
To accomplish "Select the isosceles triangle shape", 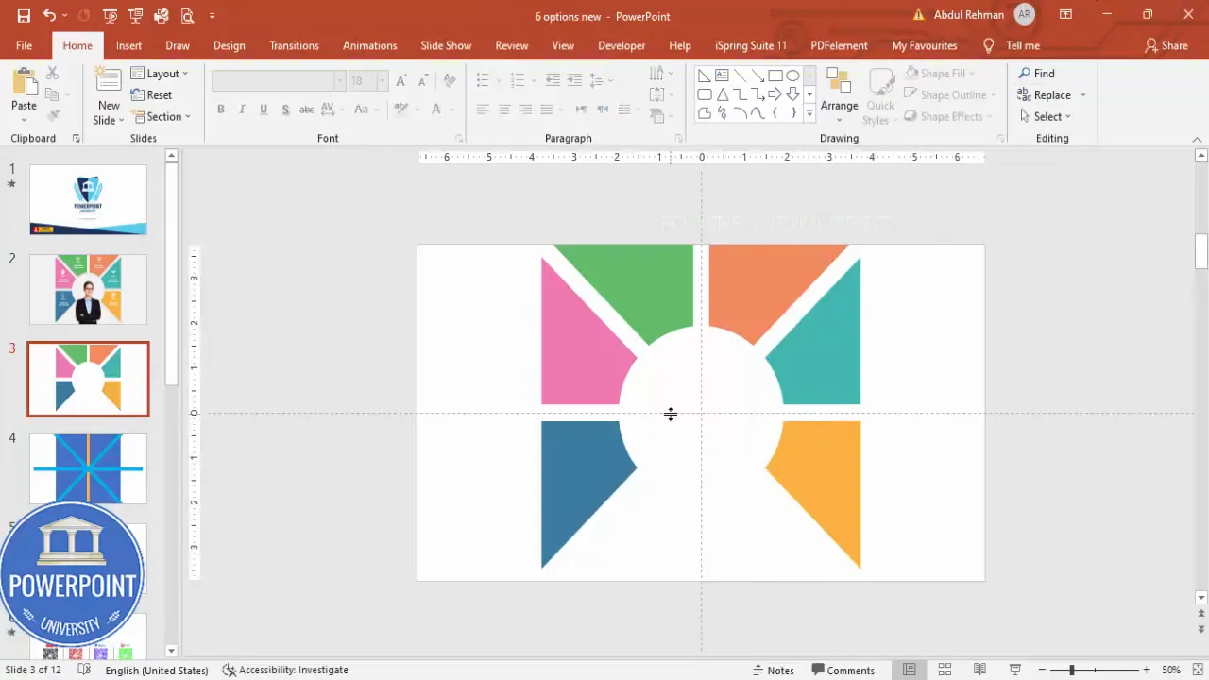I will [722, 94].
